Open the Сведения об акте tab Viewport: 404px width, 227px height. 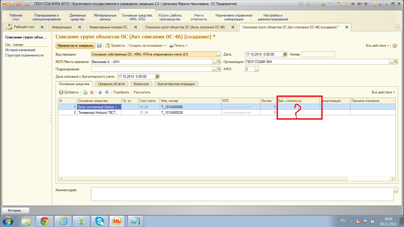(111, 84)
